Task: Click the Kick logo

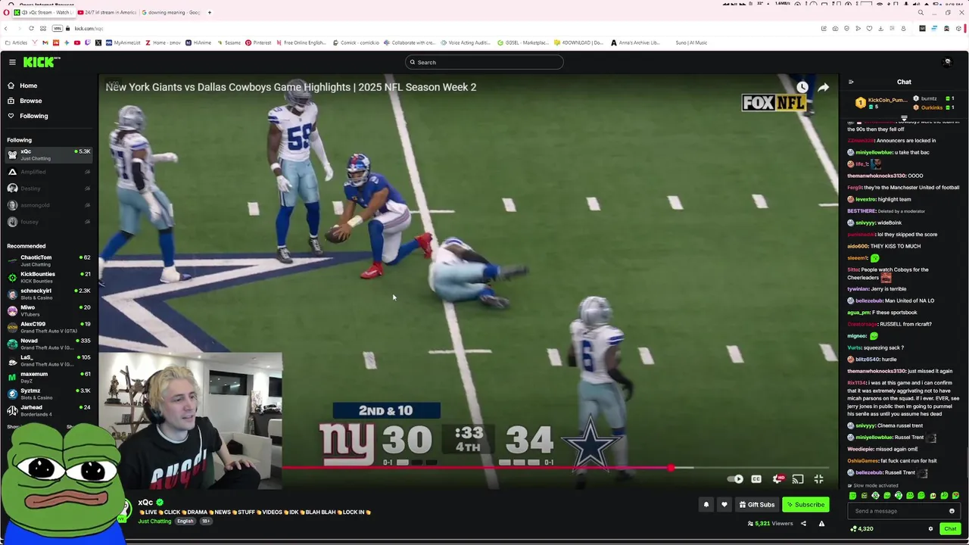Action: 39,62
